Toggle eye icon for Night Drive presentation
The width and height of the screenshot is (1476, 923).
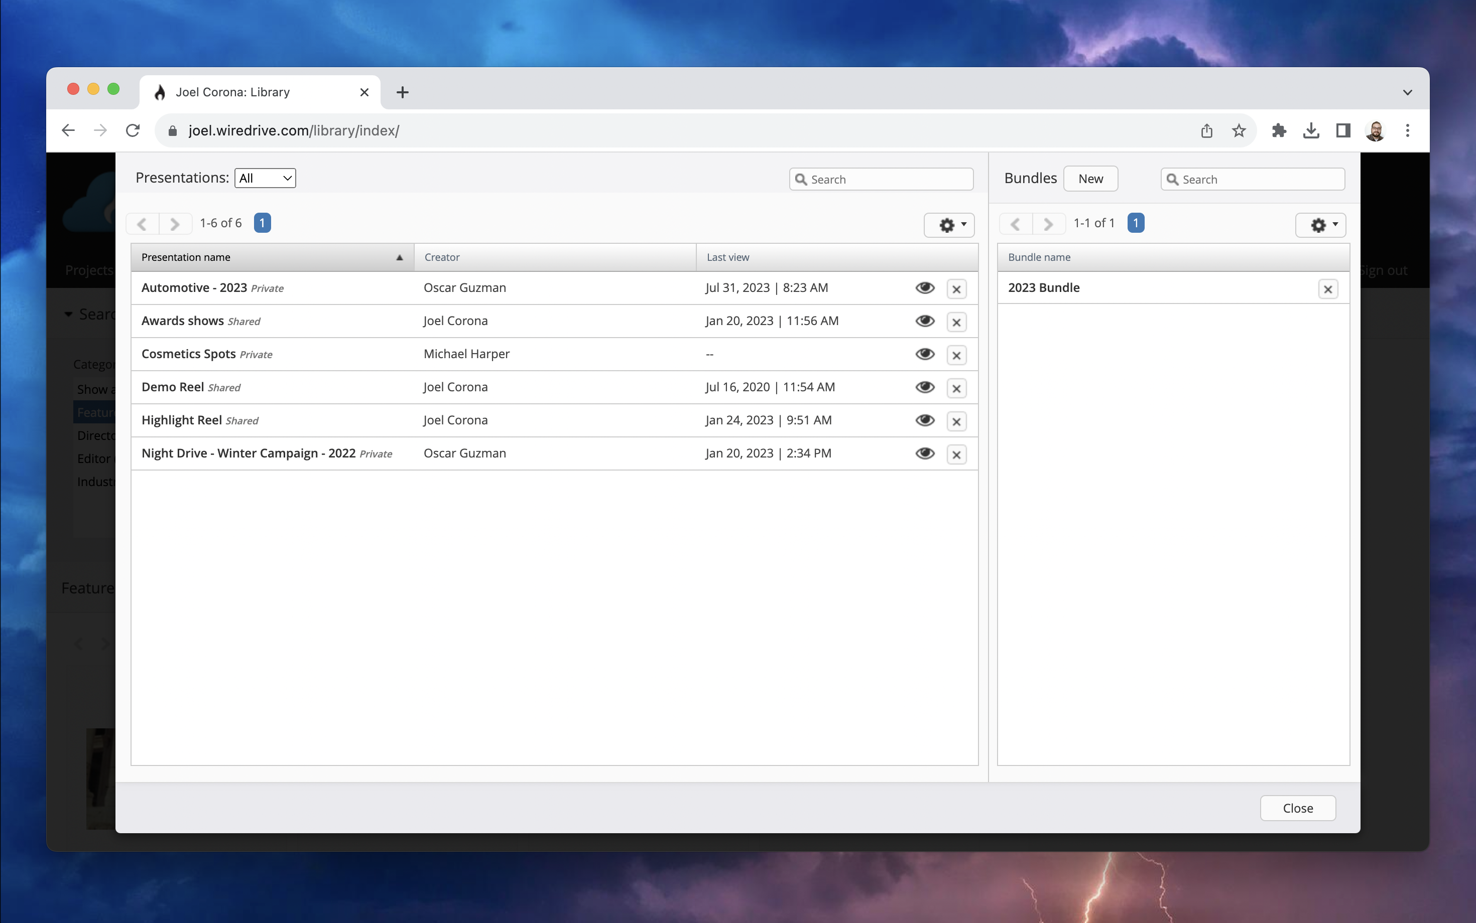click(924, 453)
